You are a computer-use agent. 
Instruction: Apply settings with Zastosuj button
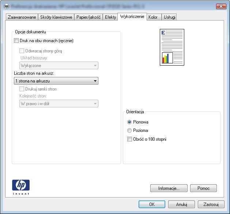coord(211,204)
